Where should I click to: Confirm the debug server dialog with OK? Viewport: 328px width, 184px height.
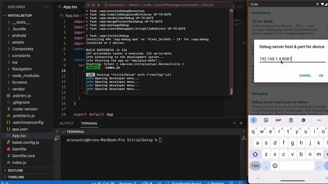321,76
